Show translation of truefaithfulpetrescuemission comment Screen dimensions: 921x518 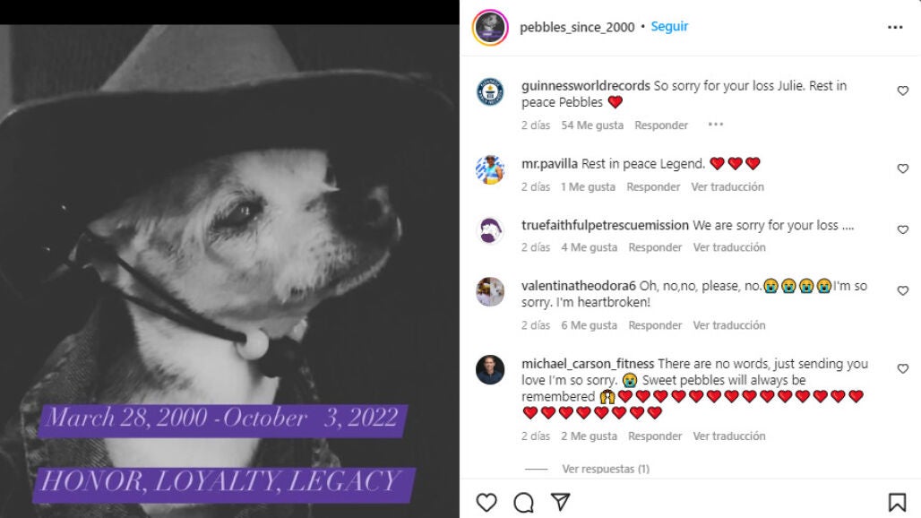click(x=729, y=247)
